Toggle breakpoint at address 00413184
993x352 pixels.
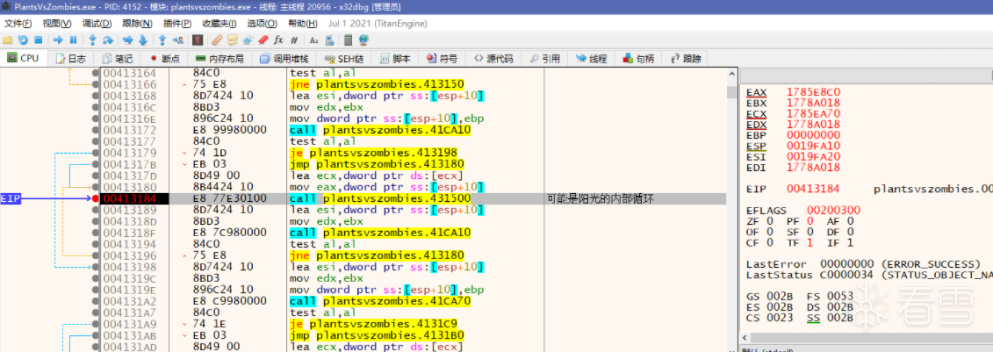pos(96,198)
